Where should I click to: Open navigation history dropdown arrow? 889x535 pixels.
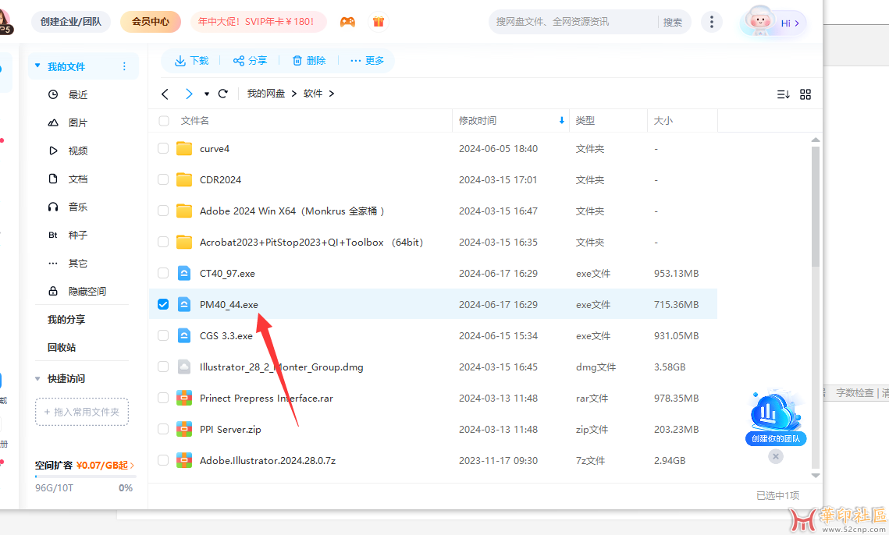click(x=207, y=94)
